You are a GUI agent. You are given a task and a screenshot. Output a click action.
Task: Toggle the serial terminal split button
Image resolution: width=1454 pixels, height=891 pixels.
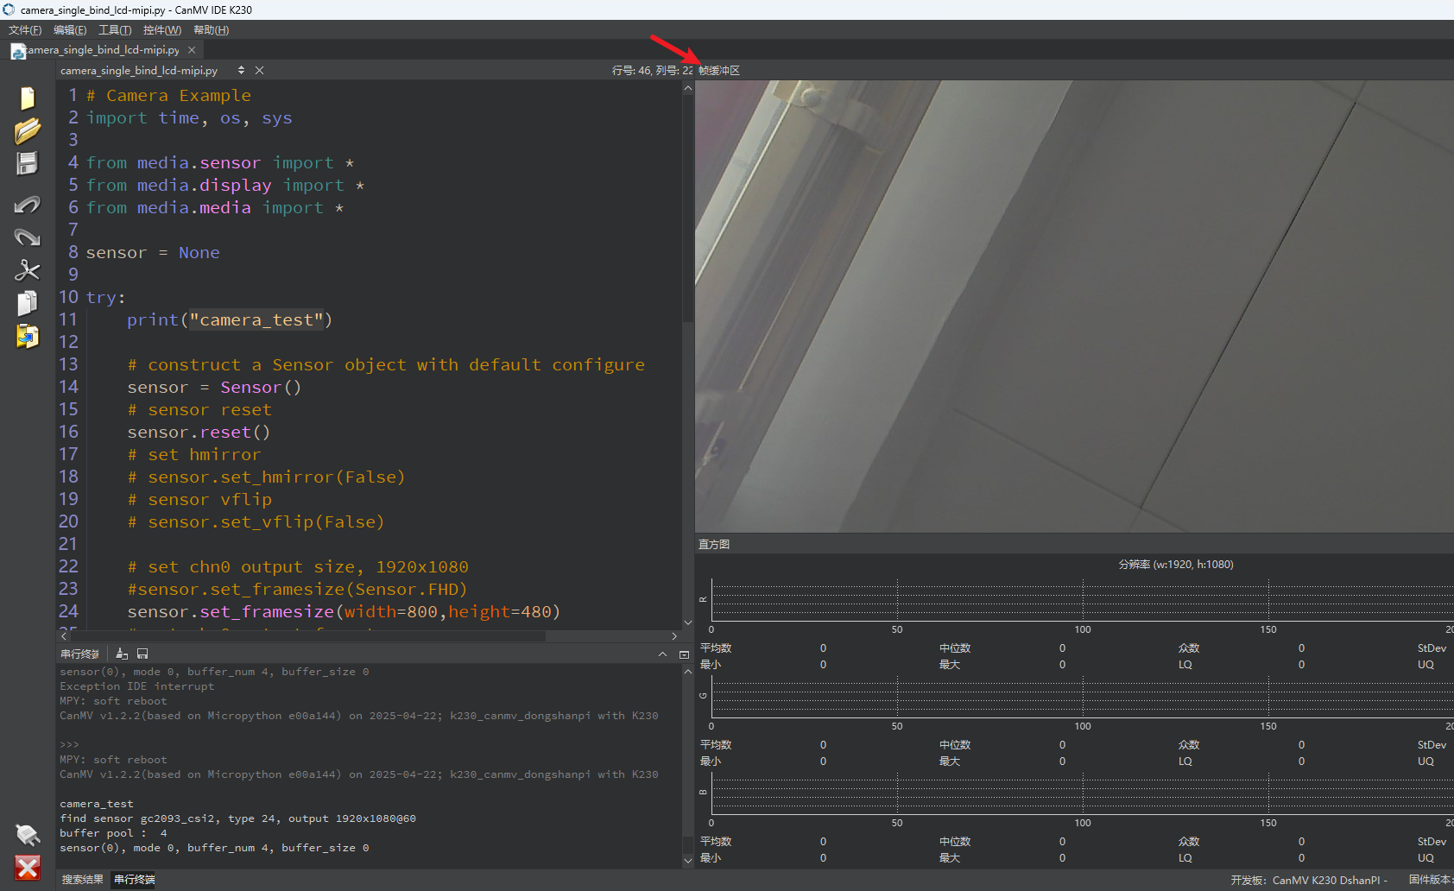point(684,654)
